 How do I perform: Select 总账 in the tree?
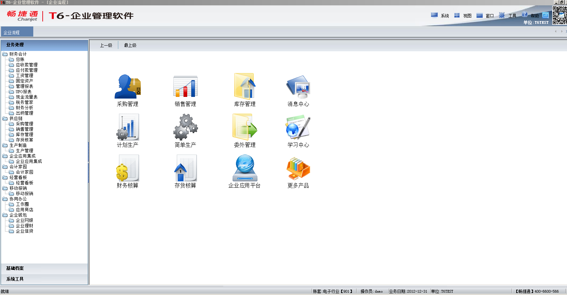pyautogui.click(x=20, y=59)
